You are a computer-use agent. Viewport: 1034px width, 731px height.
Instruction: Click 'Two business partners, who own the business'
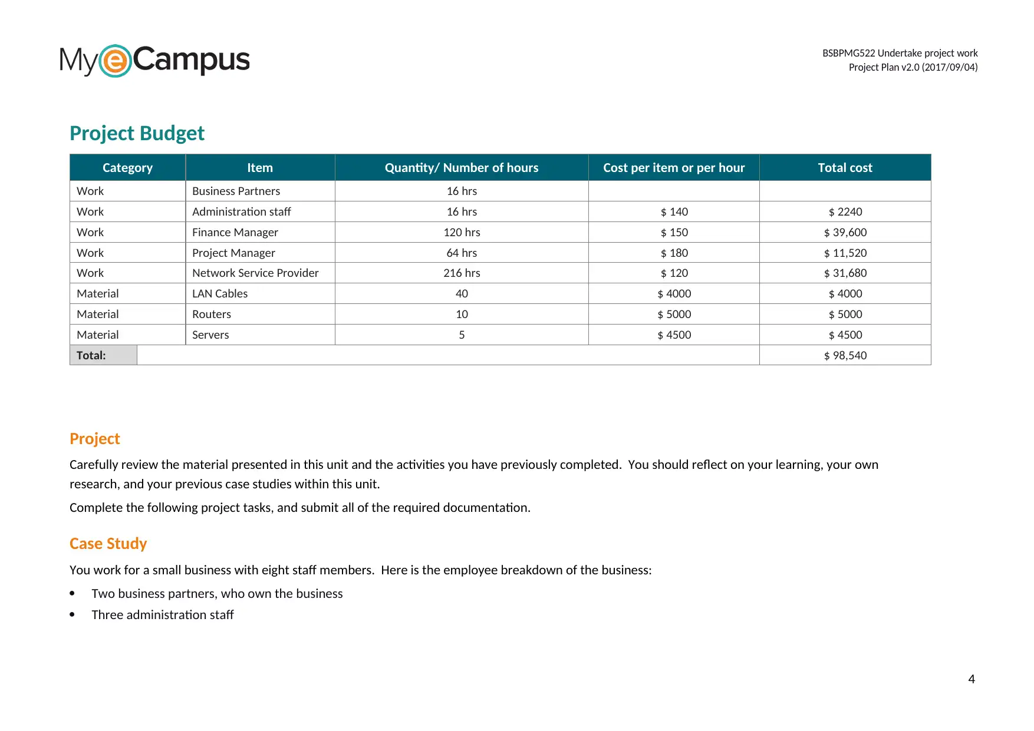pos(217,594)
